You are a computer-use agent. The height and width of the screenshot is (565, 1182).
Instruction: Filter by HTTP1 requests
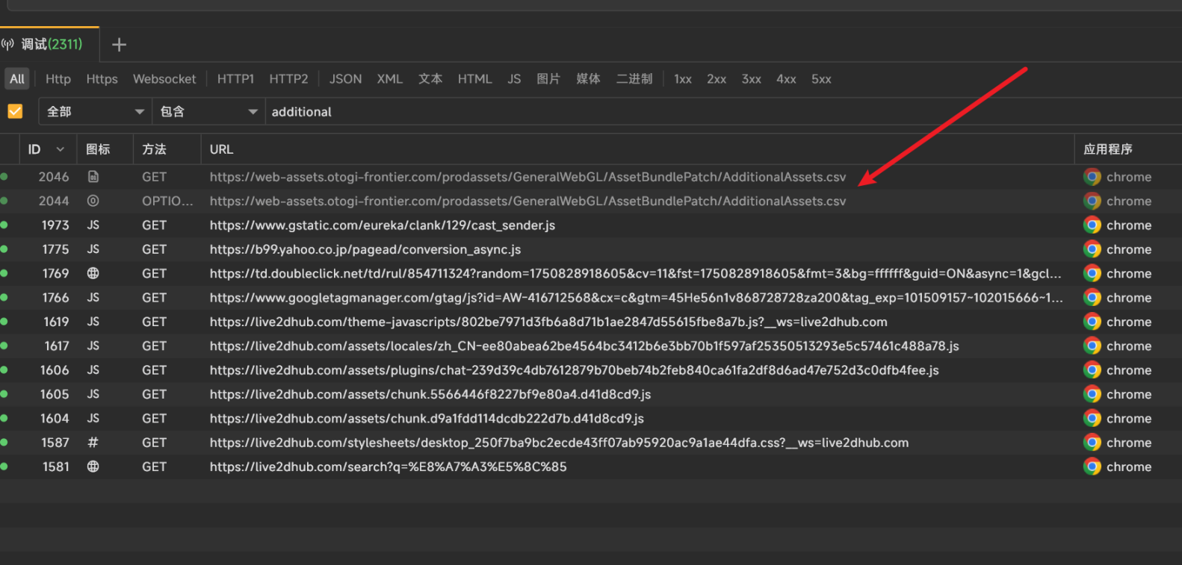(235, 78)
